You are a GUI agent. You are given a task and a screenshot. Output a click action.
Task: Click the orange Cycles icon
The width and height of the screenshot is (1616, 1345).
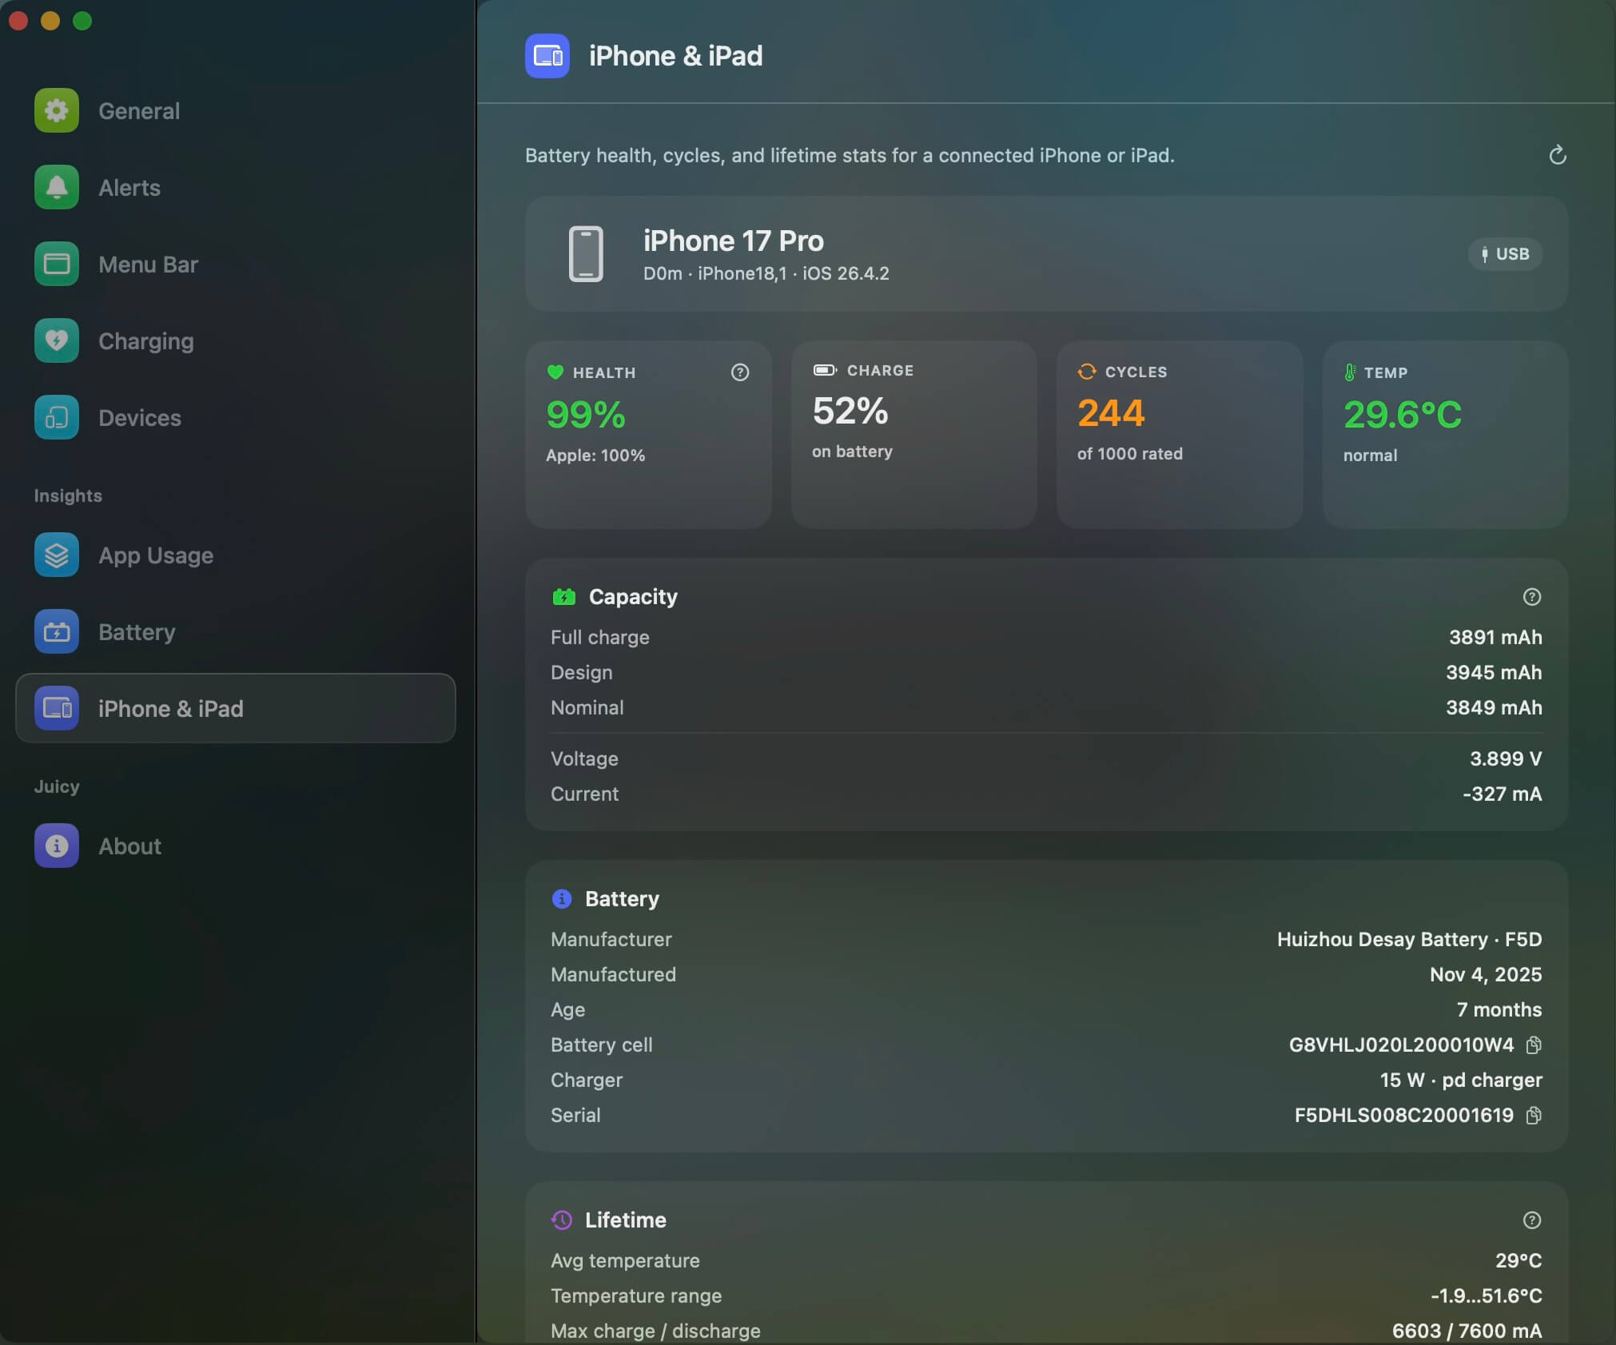pos(1086,372)
